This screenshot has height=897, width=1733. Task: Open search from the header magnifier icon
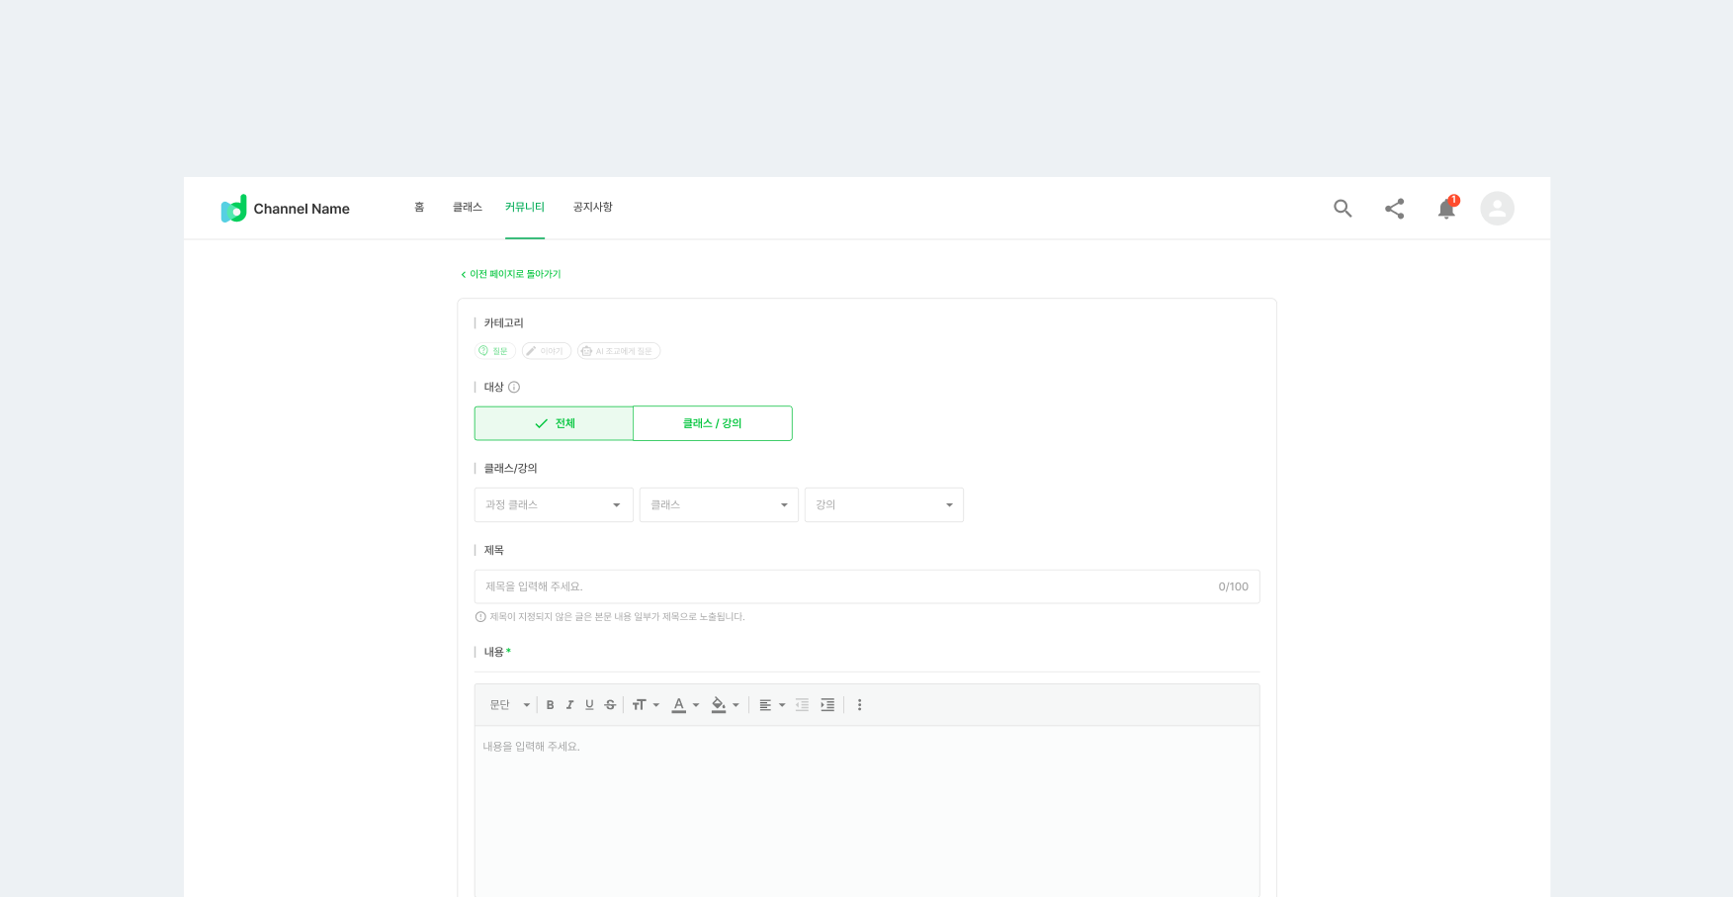coord(1342,209)
